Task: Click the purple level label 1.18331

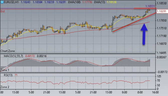Action: pos(150,6)
